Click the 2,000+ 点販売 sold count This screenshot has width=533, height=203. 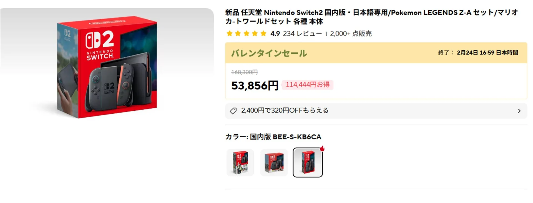pos(351,34)
